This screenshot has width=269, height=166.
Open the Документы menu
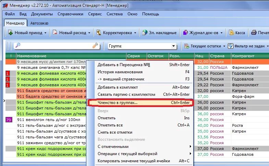click(42, 14)
